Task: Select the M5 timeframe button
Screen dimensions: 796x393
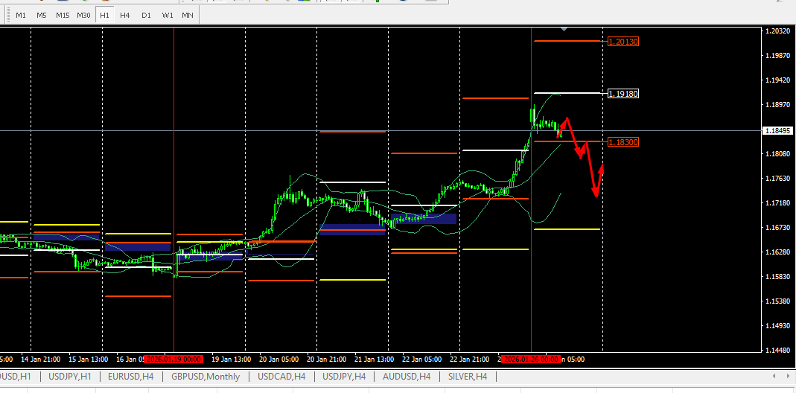Action: point(41,15)
